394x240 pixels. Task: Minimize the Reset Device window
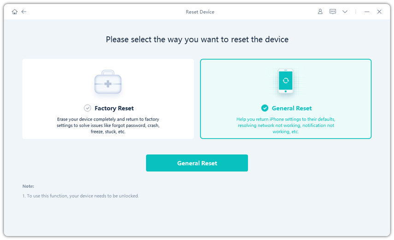[367, 12]
